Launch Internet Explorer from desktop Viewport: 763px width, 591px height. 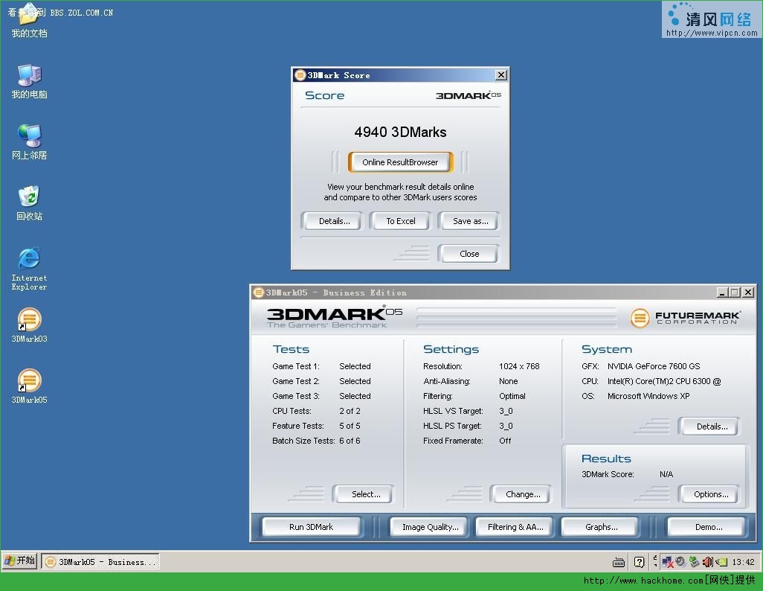(x=29, y=269)
